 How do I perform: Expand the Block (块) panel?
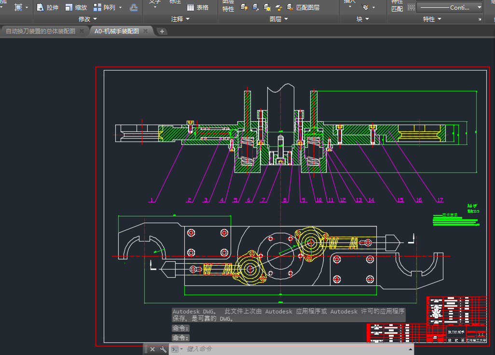[363, 19]
